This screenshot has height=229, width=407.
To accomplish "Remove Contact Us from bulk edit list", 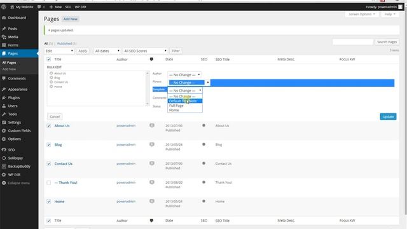I will click(x=51, y=82).
